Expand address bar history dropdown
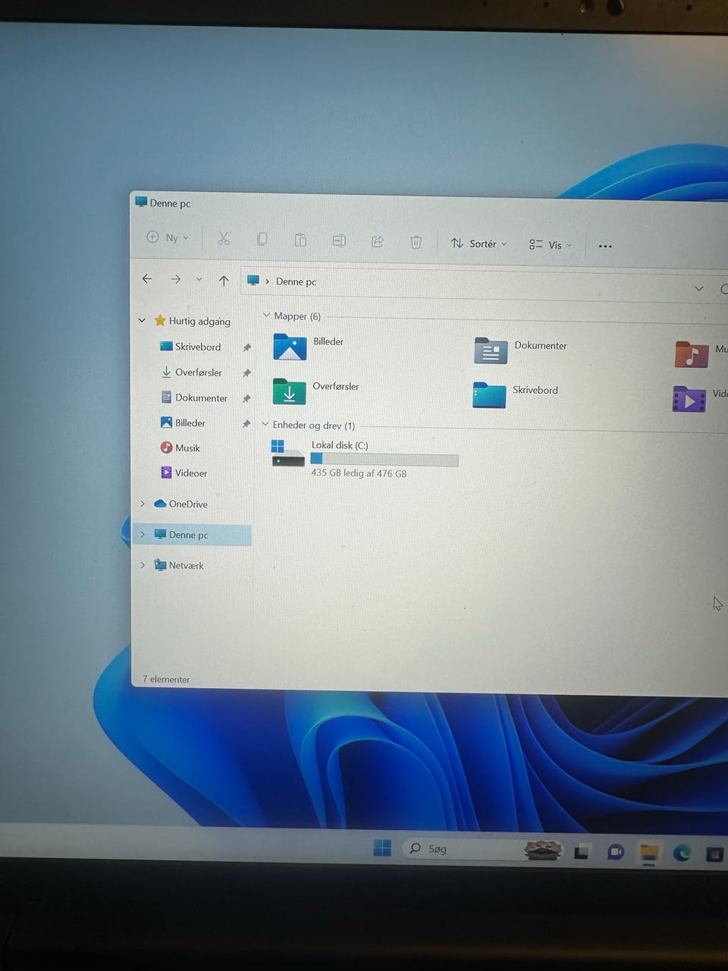The width and height of the screenshot is (728, 971). point(698,288)
